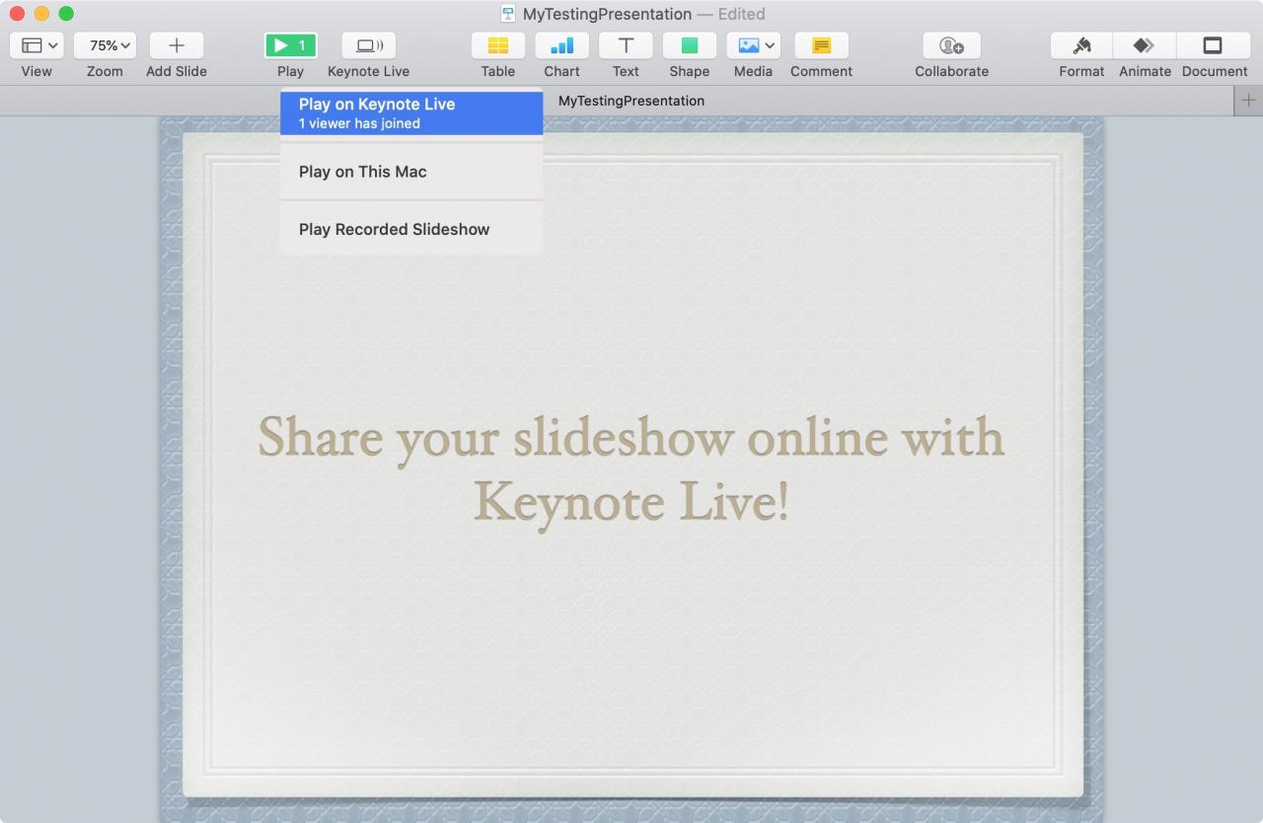The height and width of the screenshot is (823, 1263).
Task: Open the 75% zoom level dropdown
Action: click(x=105, y=45)
